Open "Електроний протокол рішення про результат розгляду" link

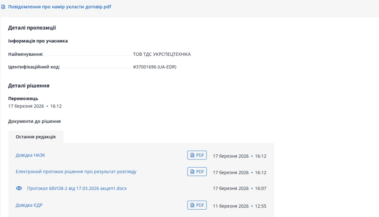tap(76, 172)
